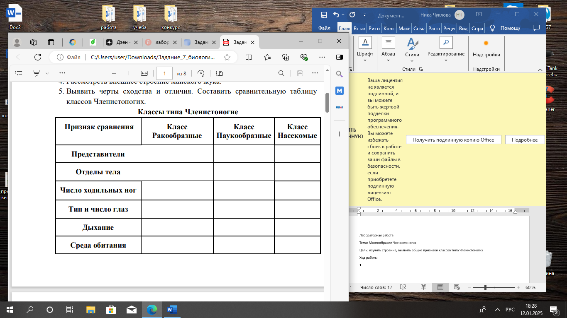Switch to Вид ribbon tab
This screenshot has height=318, width=567.
[463, 28]
